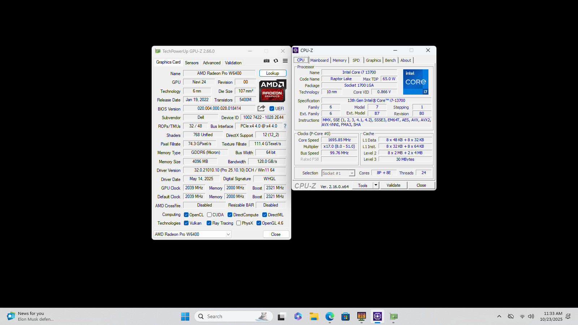Click the Lookup button in GPU-Z
578x325 pixels.
[x=273, y=73]
